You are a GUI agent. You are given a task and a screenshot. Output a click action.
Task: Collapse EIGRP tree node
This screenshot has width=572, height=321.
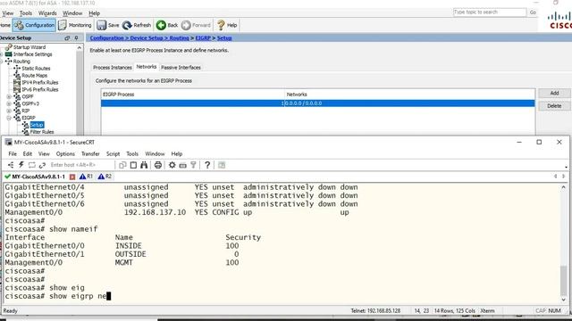pyautogui.click(x=9, y=118)
